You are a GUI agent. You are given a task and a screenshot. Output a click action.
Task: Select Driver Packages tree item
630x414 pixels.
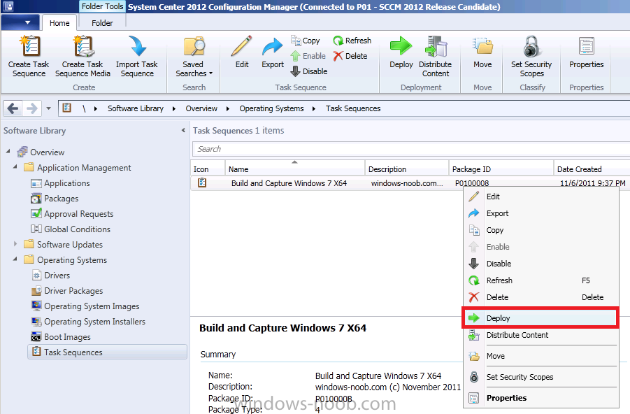tap(67, 291)
